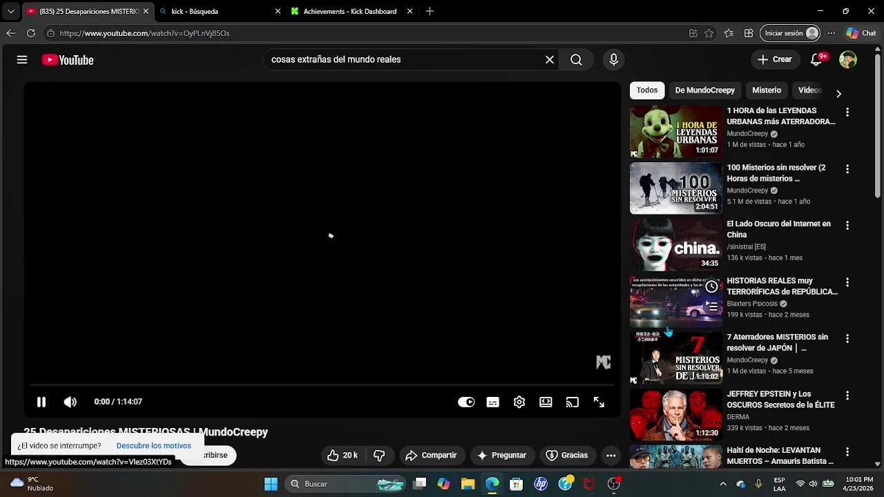This screenshot has height=497, width=884.
Task: Click the Crear button
Action: click(x=775, y=60)
